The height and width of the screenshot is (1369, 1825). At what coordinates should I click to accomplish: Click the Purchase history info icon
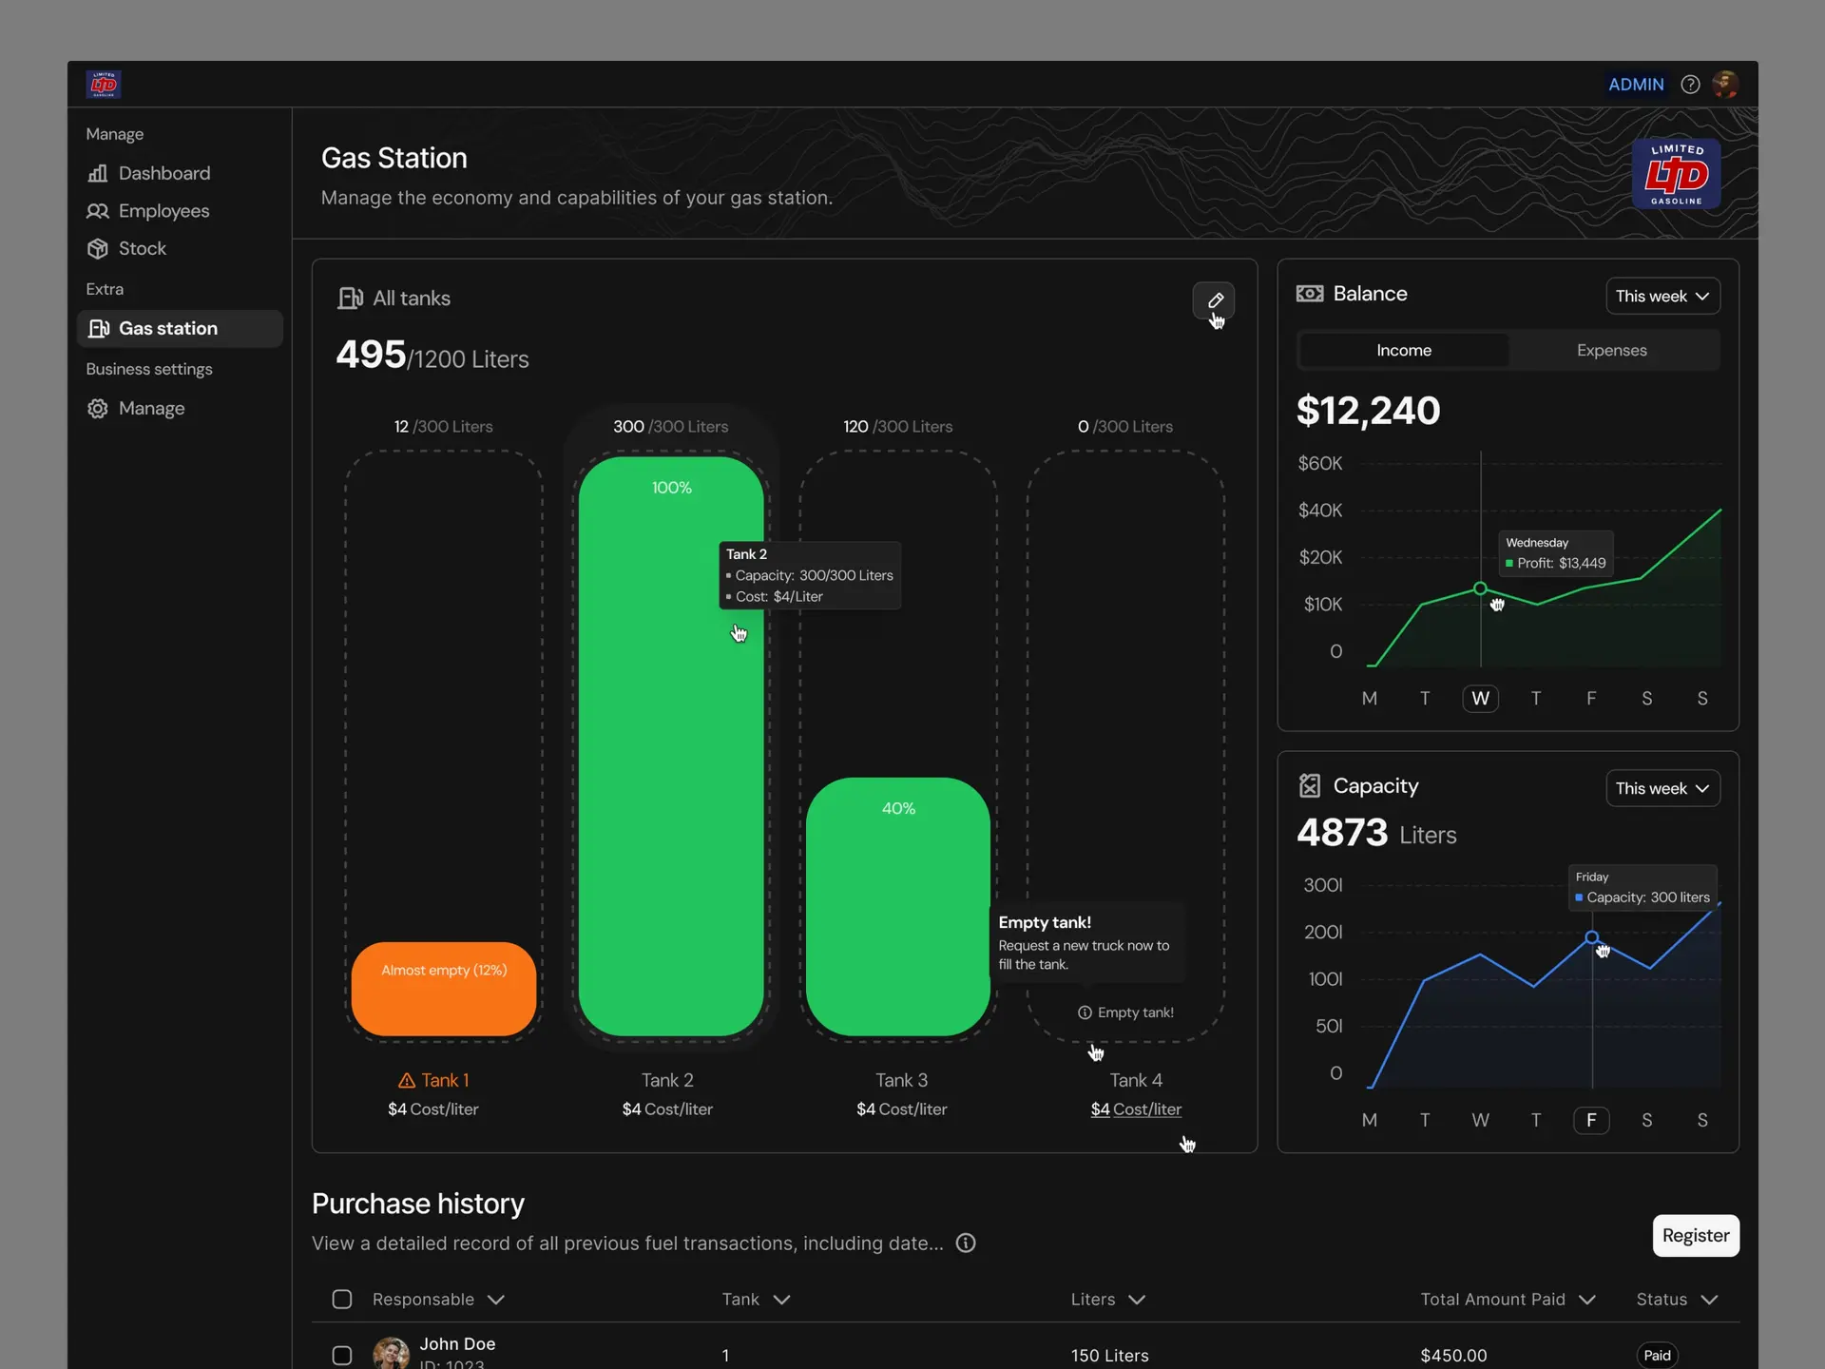966,1244
